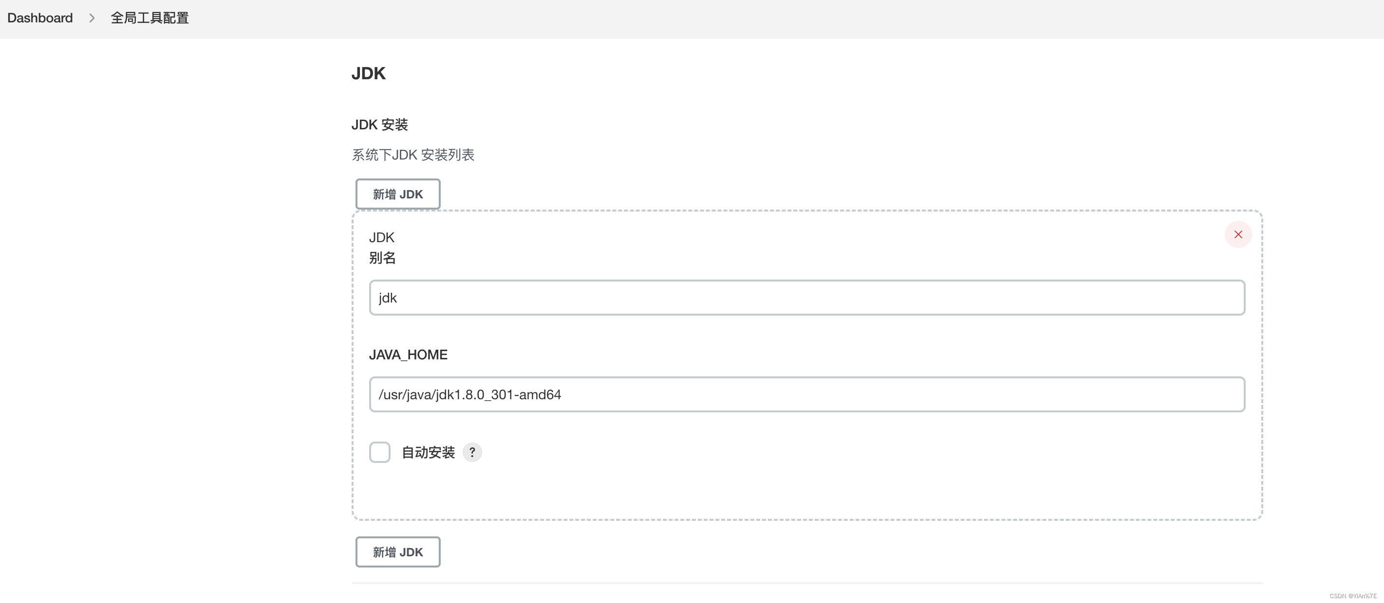Viewport: 1384px width, 603px height.
Task: Enable the 自动安装 checkbox
Action: pos(380,452)
